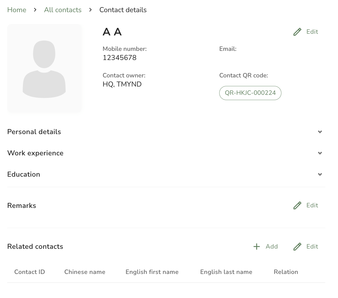Click the Mobile number: label
The width and height of the screenshot is (338, 298).
tap(125, 49)
